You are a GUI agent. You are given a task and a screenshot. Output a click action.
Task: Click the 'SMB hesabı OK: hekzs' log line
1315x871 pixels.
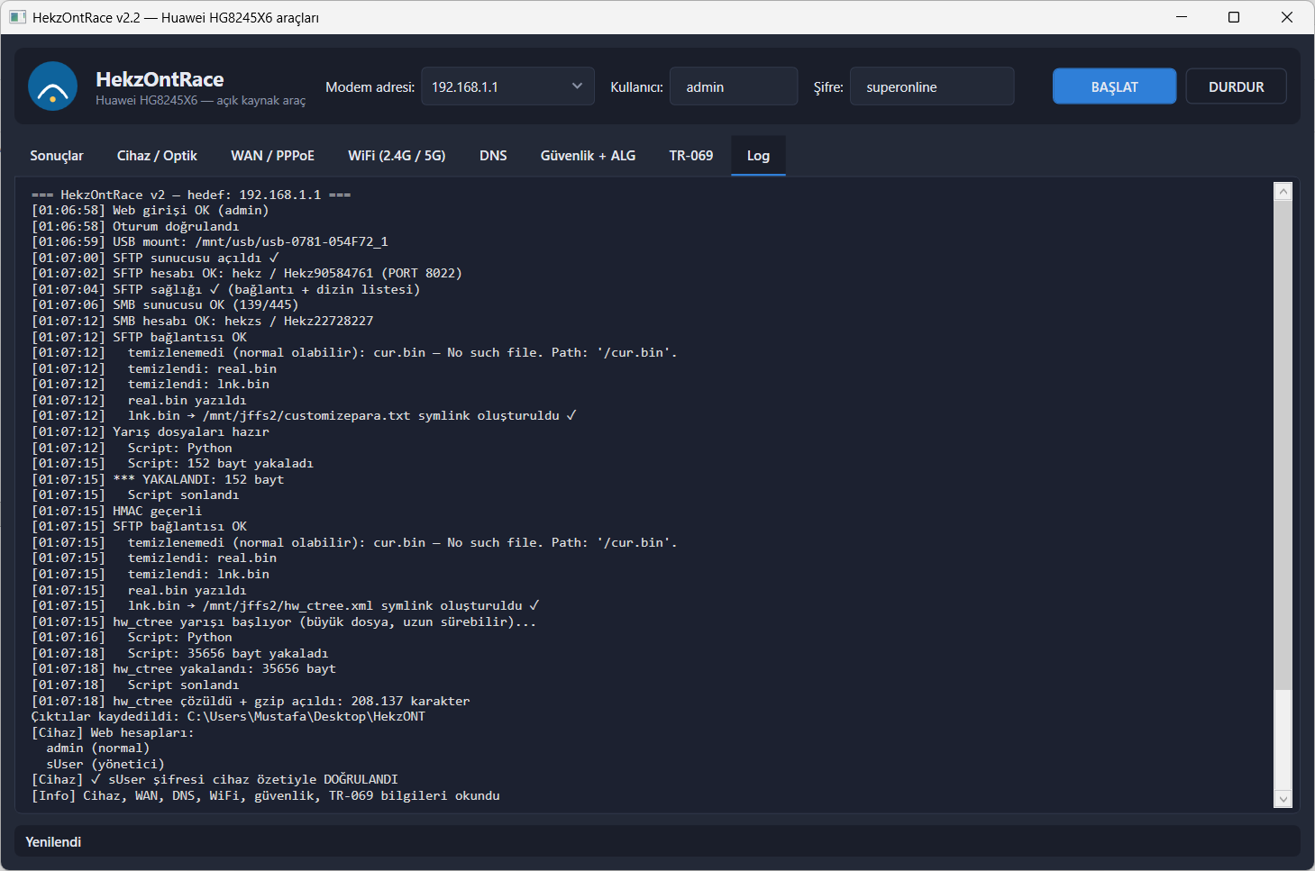point(202,321)
